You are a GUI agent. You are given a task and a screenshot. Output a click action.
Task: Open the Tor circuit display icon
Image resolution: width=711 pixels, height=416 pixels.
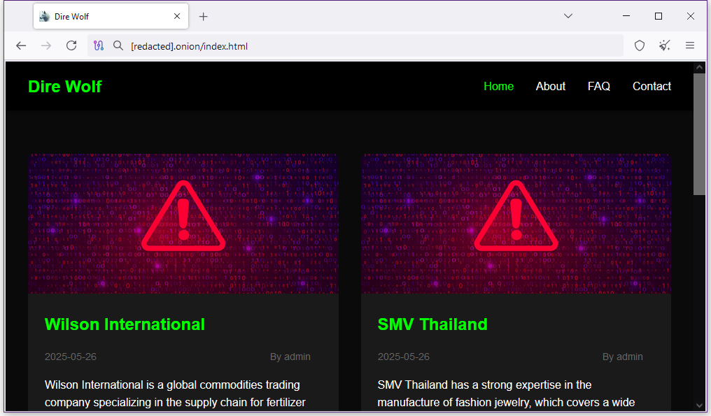[x=99, y=45]
